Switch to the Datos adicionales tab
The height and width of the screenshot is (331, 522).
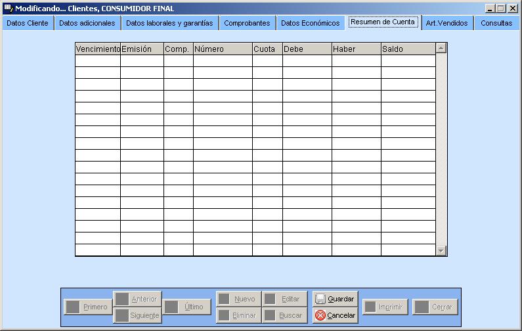(x=87, y=23)
